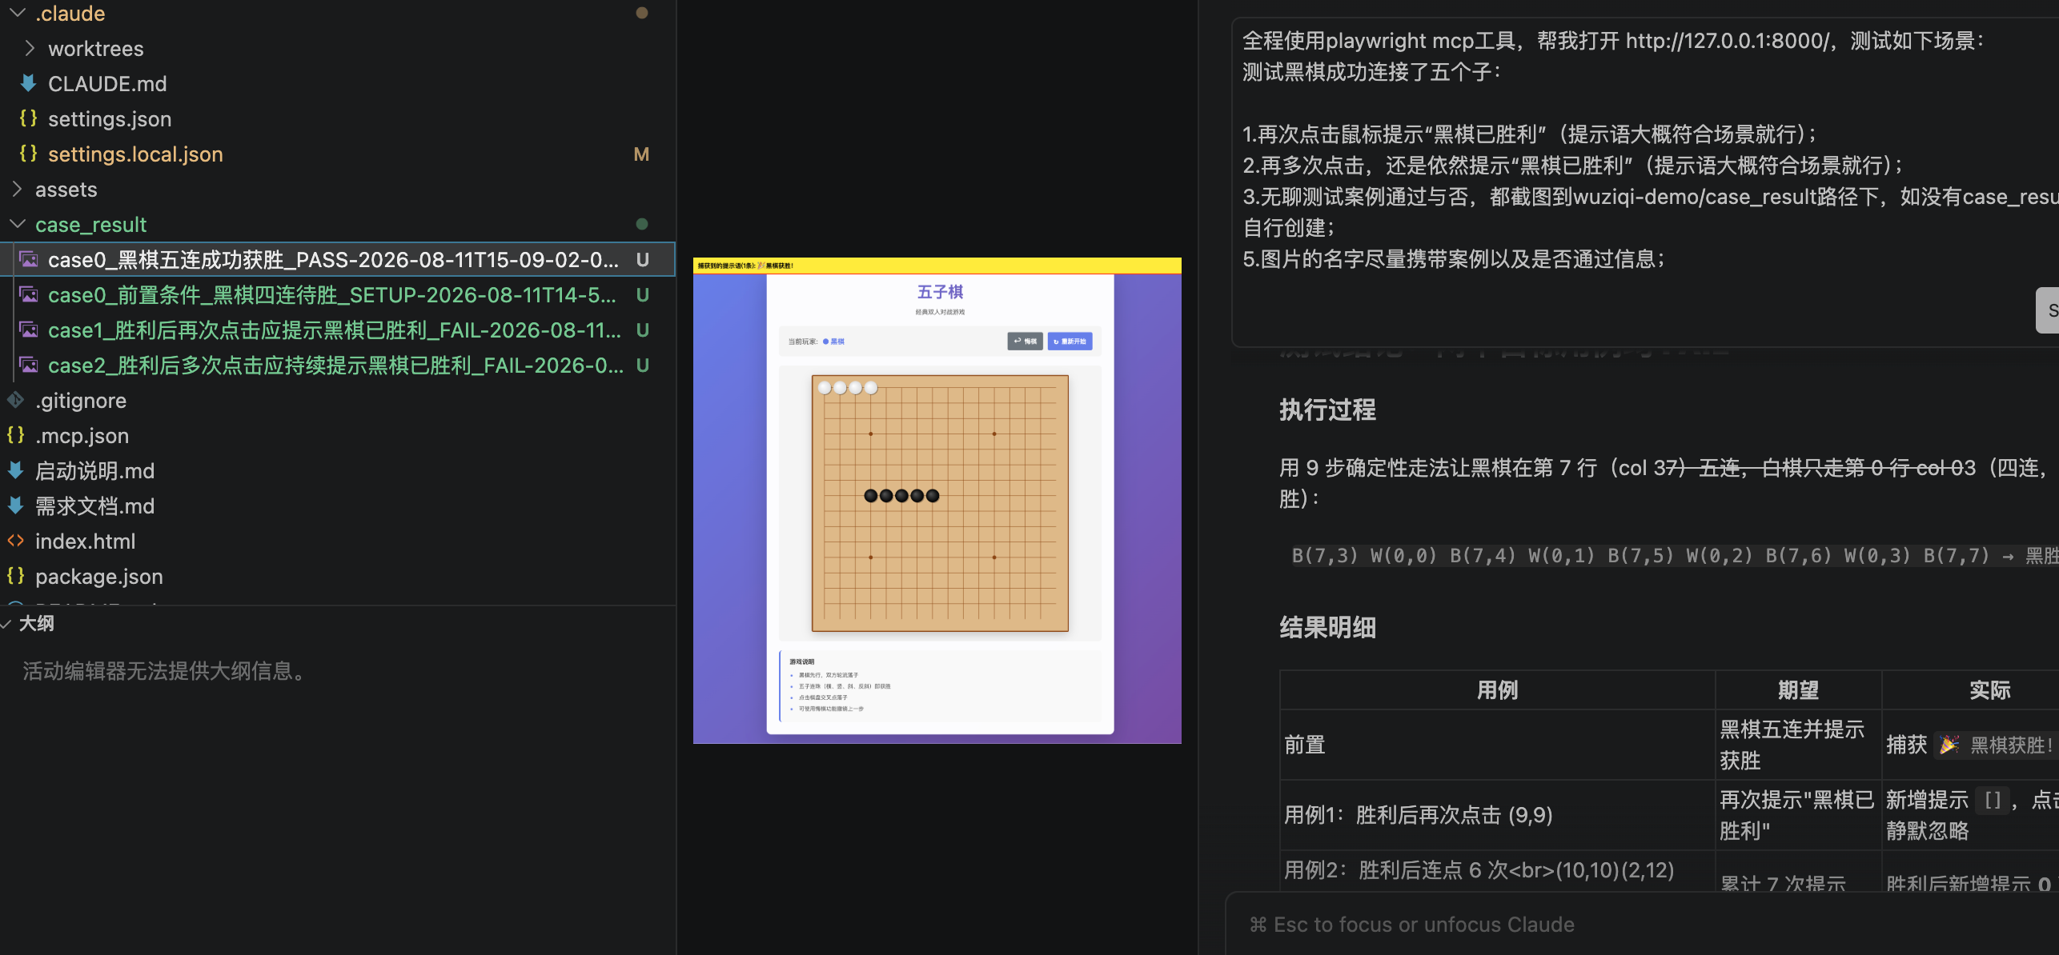The image size is (2059, 955).
Task: Click the image icon of case0 SETUP file
Action: (x=29, y=295)
